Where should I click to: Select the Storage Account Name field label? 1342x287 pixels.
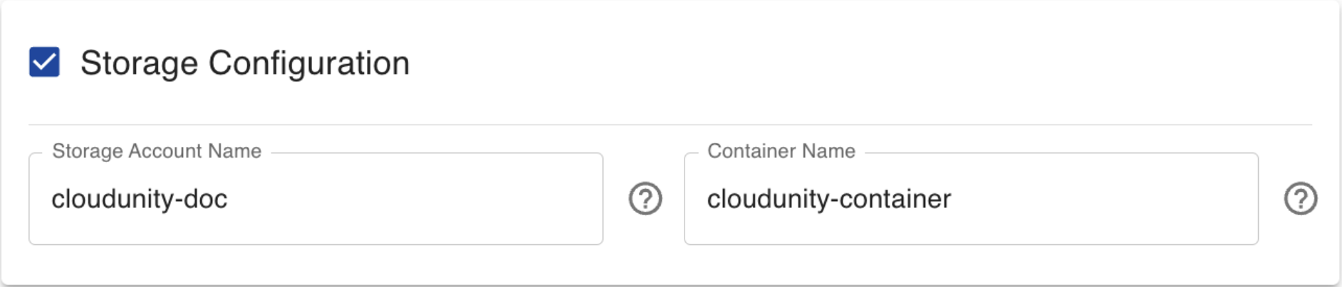[x=157, y=151]
